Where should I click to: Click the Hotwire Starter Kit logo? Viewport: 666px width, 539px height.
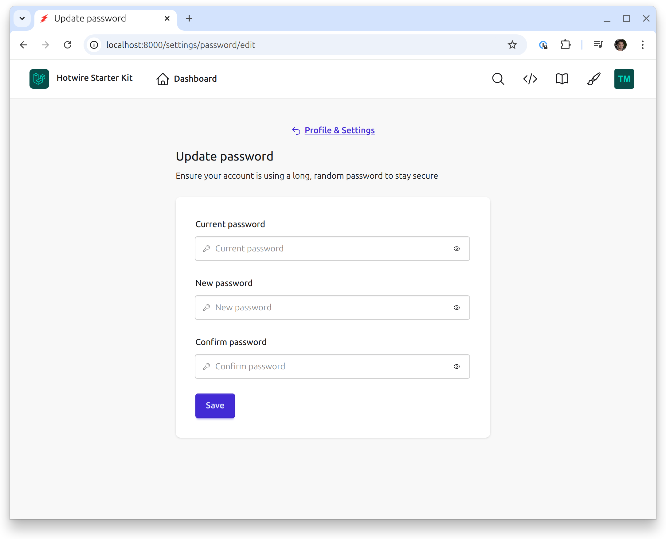click(39, 79)
